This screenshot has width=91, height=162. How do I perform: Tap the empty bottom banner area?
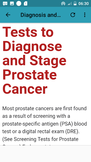pos(45,154)
